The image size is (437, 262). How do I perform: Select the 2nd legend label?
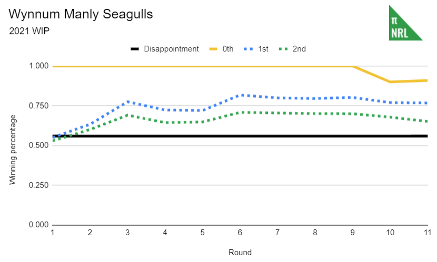point(299,49)
